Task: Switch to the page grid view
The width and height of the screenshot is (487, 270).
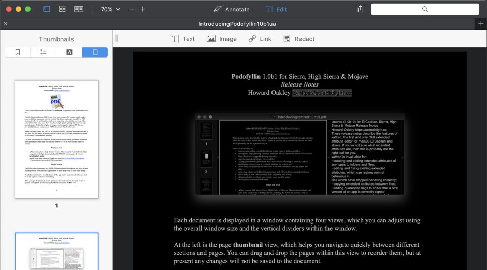Action: tap(62, 9)
